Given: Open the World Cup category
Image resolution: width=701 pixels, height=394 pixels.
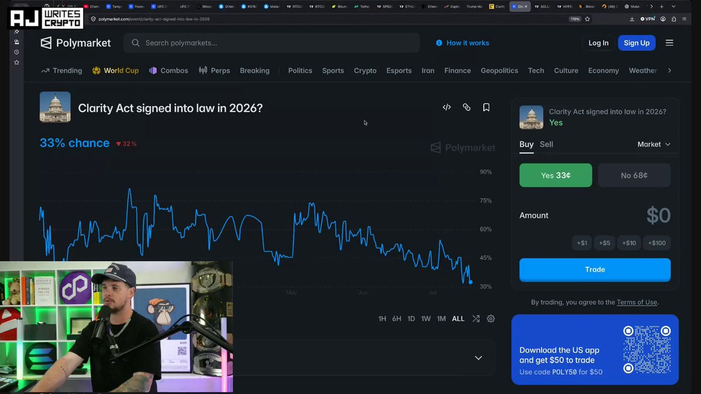Looking at the screenshot, I should pos(116,71).
